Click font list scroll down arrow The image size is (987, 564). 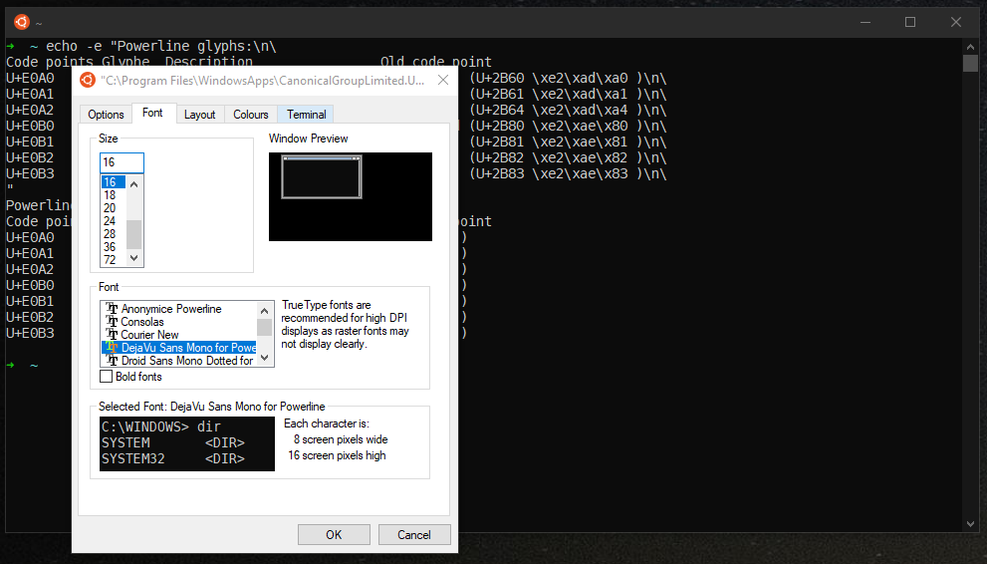click(x=264, y=358)
